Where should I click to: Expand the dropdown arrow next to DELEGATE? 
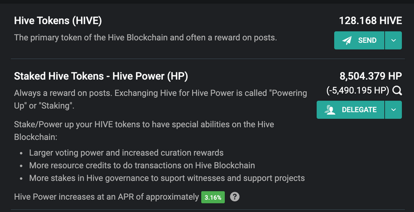point(394,110)
